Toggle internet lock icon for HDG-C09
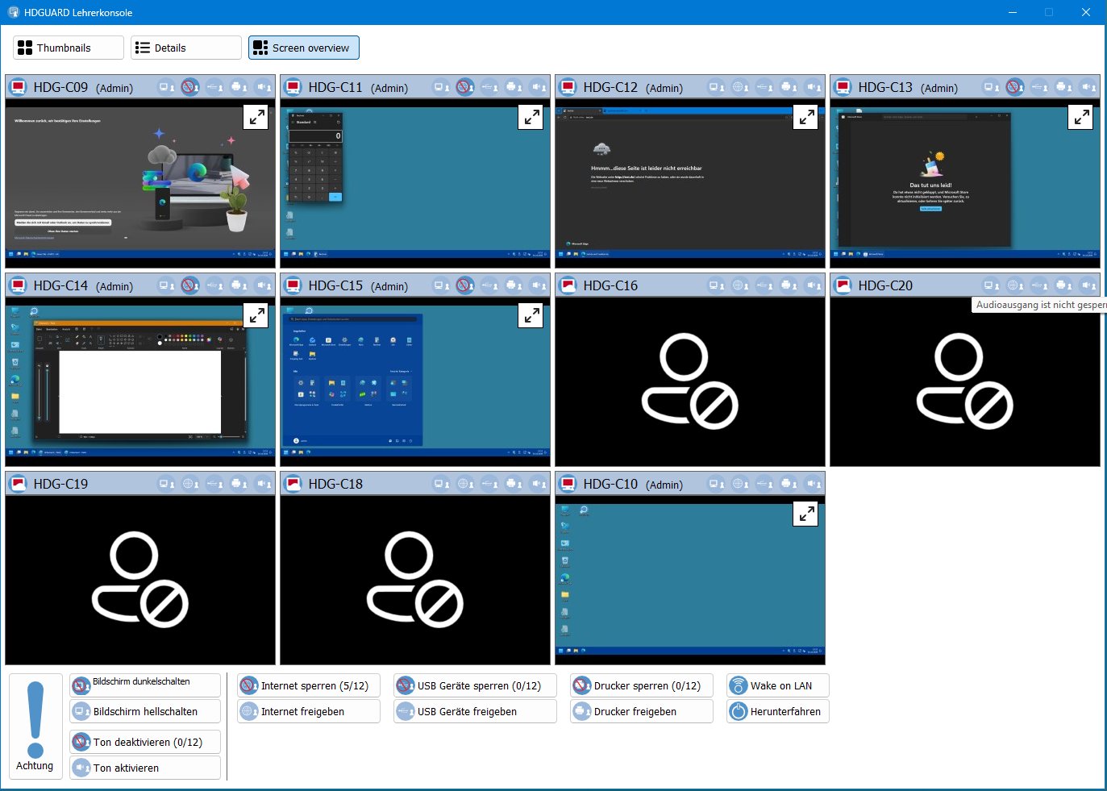Viewport: 1107px width, 791px height. (x=190, y=87)
